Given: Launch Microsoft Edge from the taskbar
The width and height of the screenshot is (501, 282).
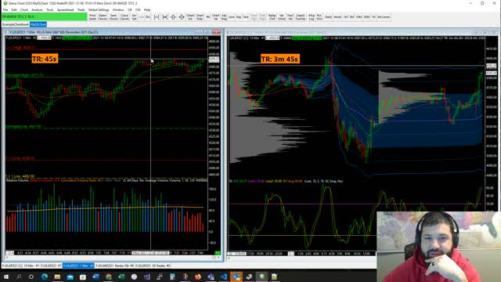Looking at the screenshot, I should click(x=45, y=277).
